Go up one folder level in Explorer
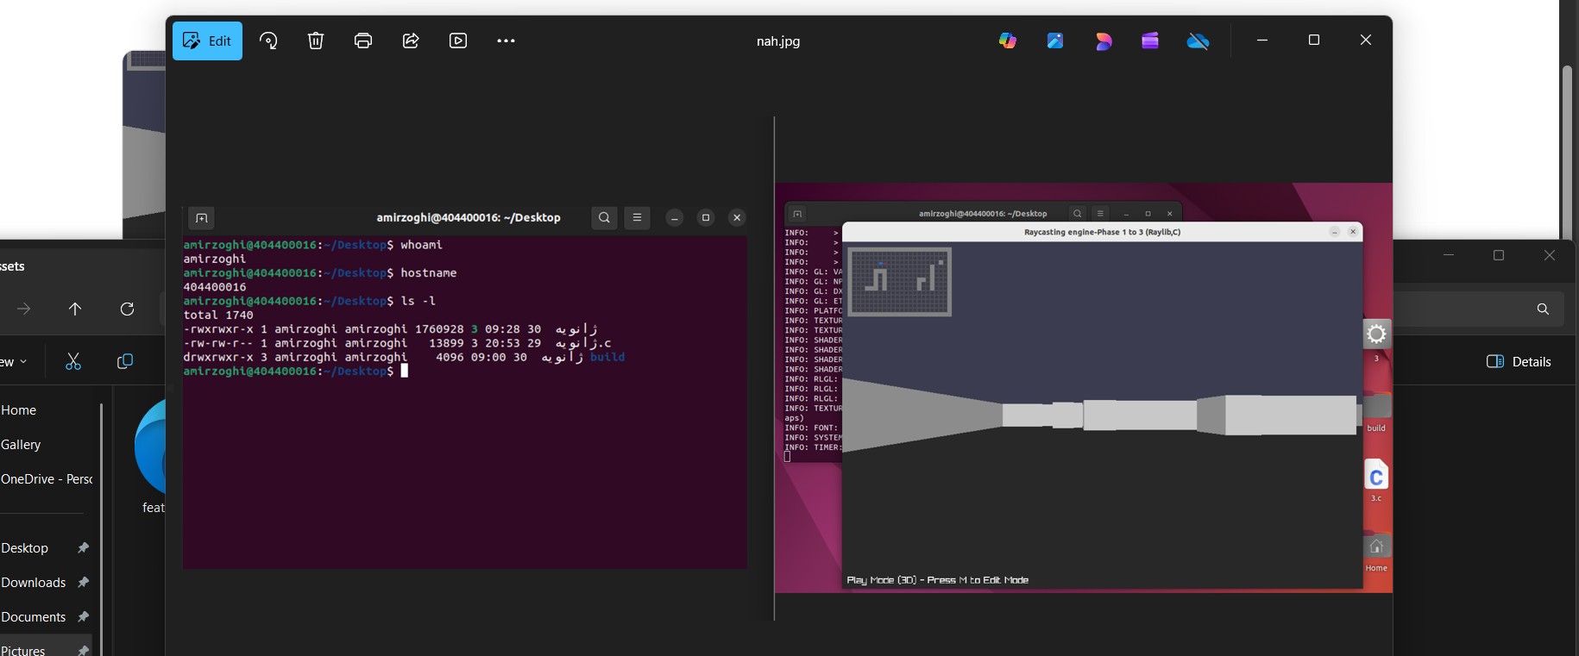 coord(75,309)
